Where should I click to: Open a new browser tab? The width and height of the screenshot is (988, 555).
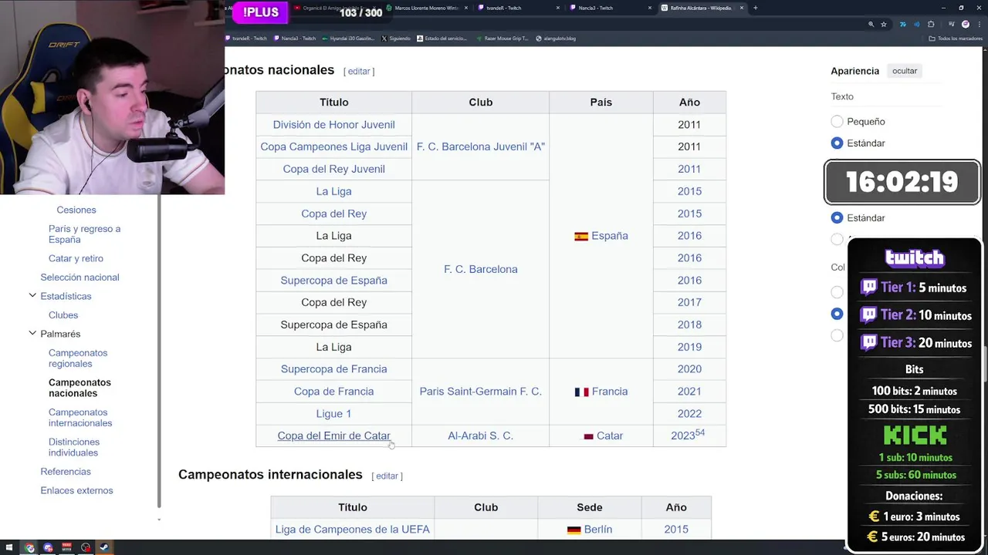[x=755, y=8]
